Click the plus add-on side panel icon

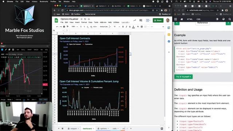click(x=169, y=52)
